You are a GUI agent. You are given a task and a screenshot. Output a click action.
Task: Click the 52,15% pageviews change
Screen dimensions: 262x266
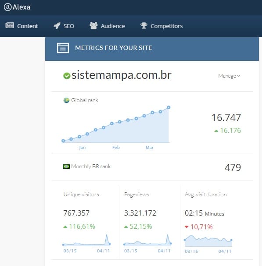click(141, 227)
